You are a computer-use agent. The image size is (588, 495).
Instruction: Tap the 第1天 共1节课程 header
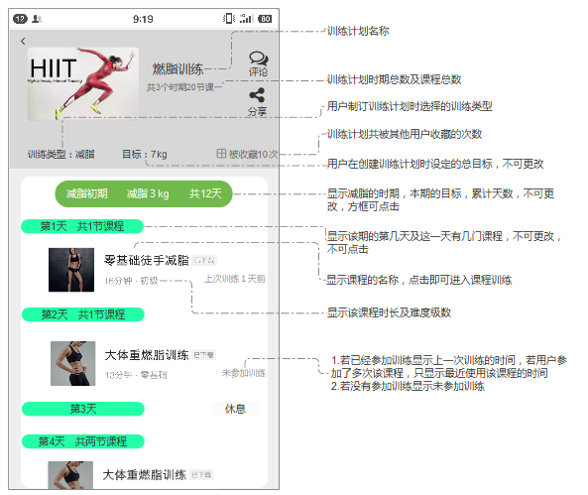[82, 226]
